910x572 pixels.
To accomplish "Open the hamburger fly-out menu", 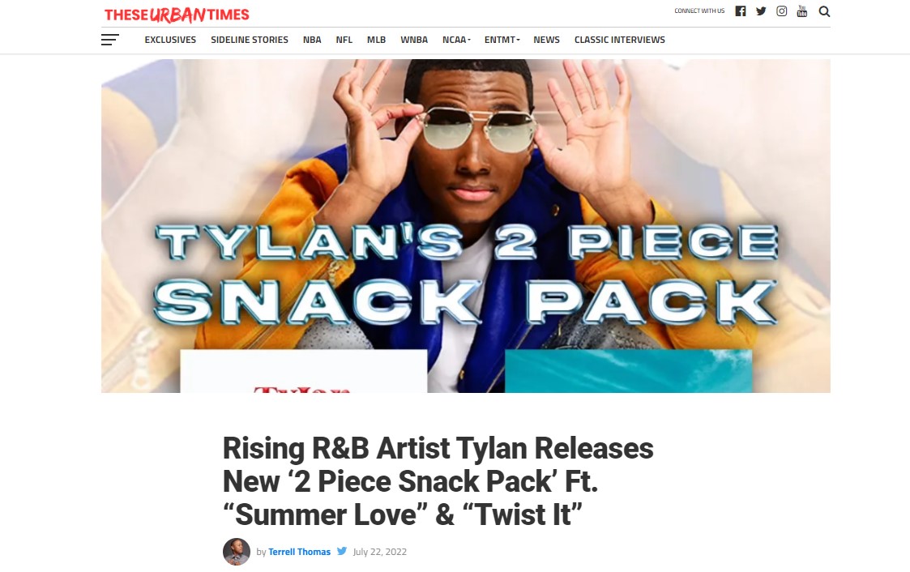I will click(109, 40).
